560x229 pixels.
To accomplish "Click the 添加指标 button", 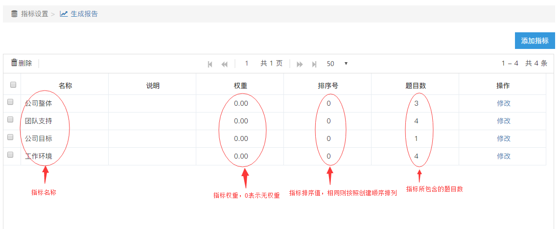I will (x=535, y=41).
